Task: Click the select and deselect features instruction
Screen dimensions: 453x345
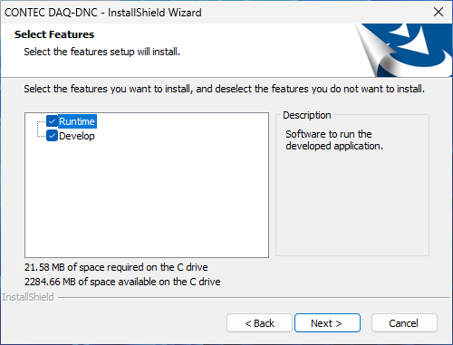Action: [x=225, y=89]
